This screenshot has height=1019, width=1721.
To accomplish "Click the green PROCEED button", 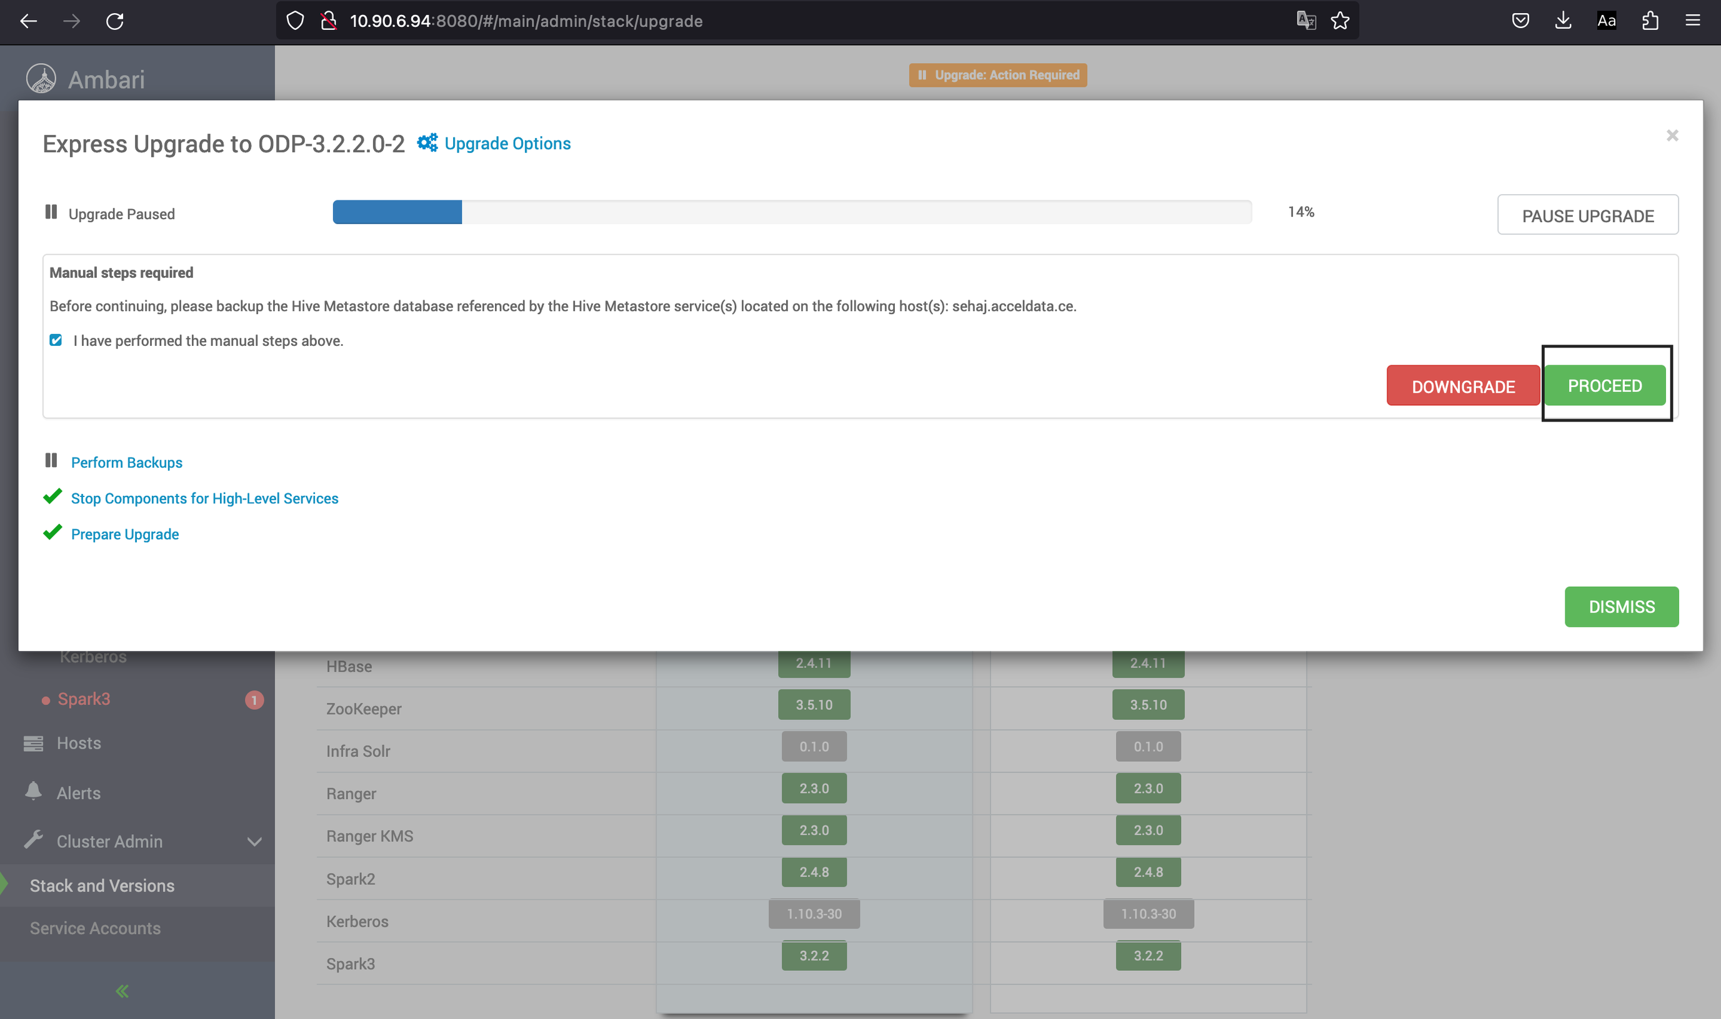I will click(1605, 386).
